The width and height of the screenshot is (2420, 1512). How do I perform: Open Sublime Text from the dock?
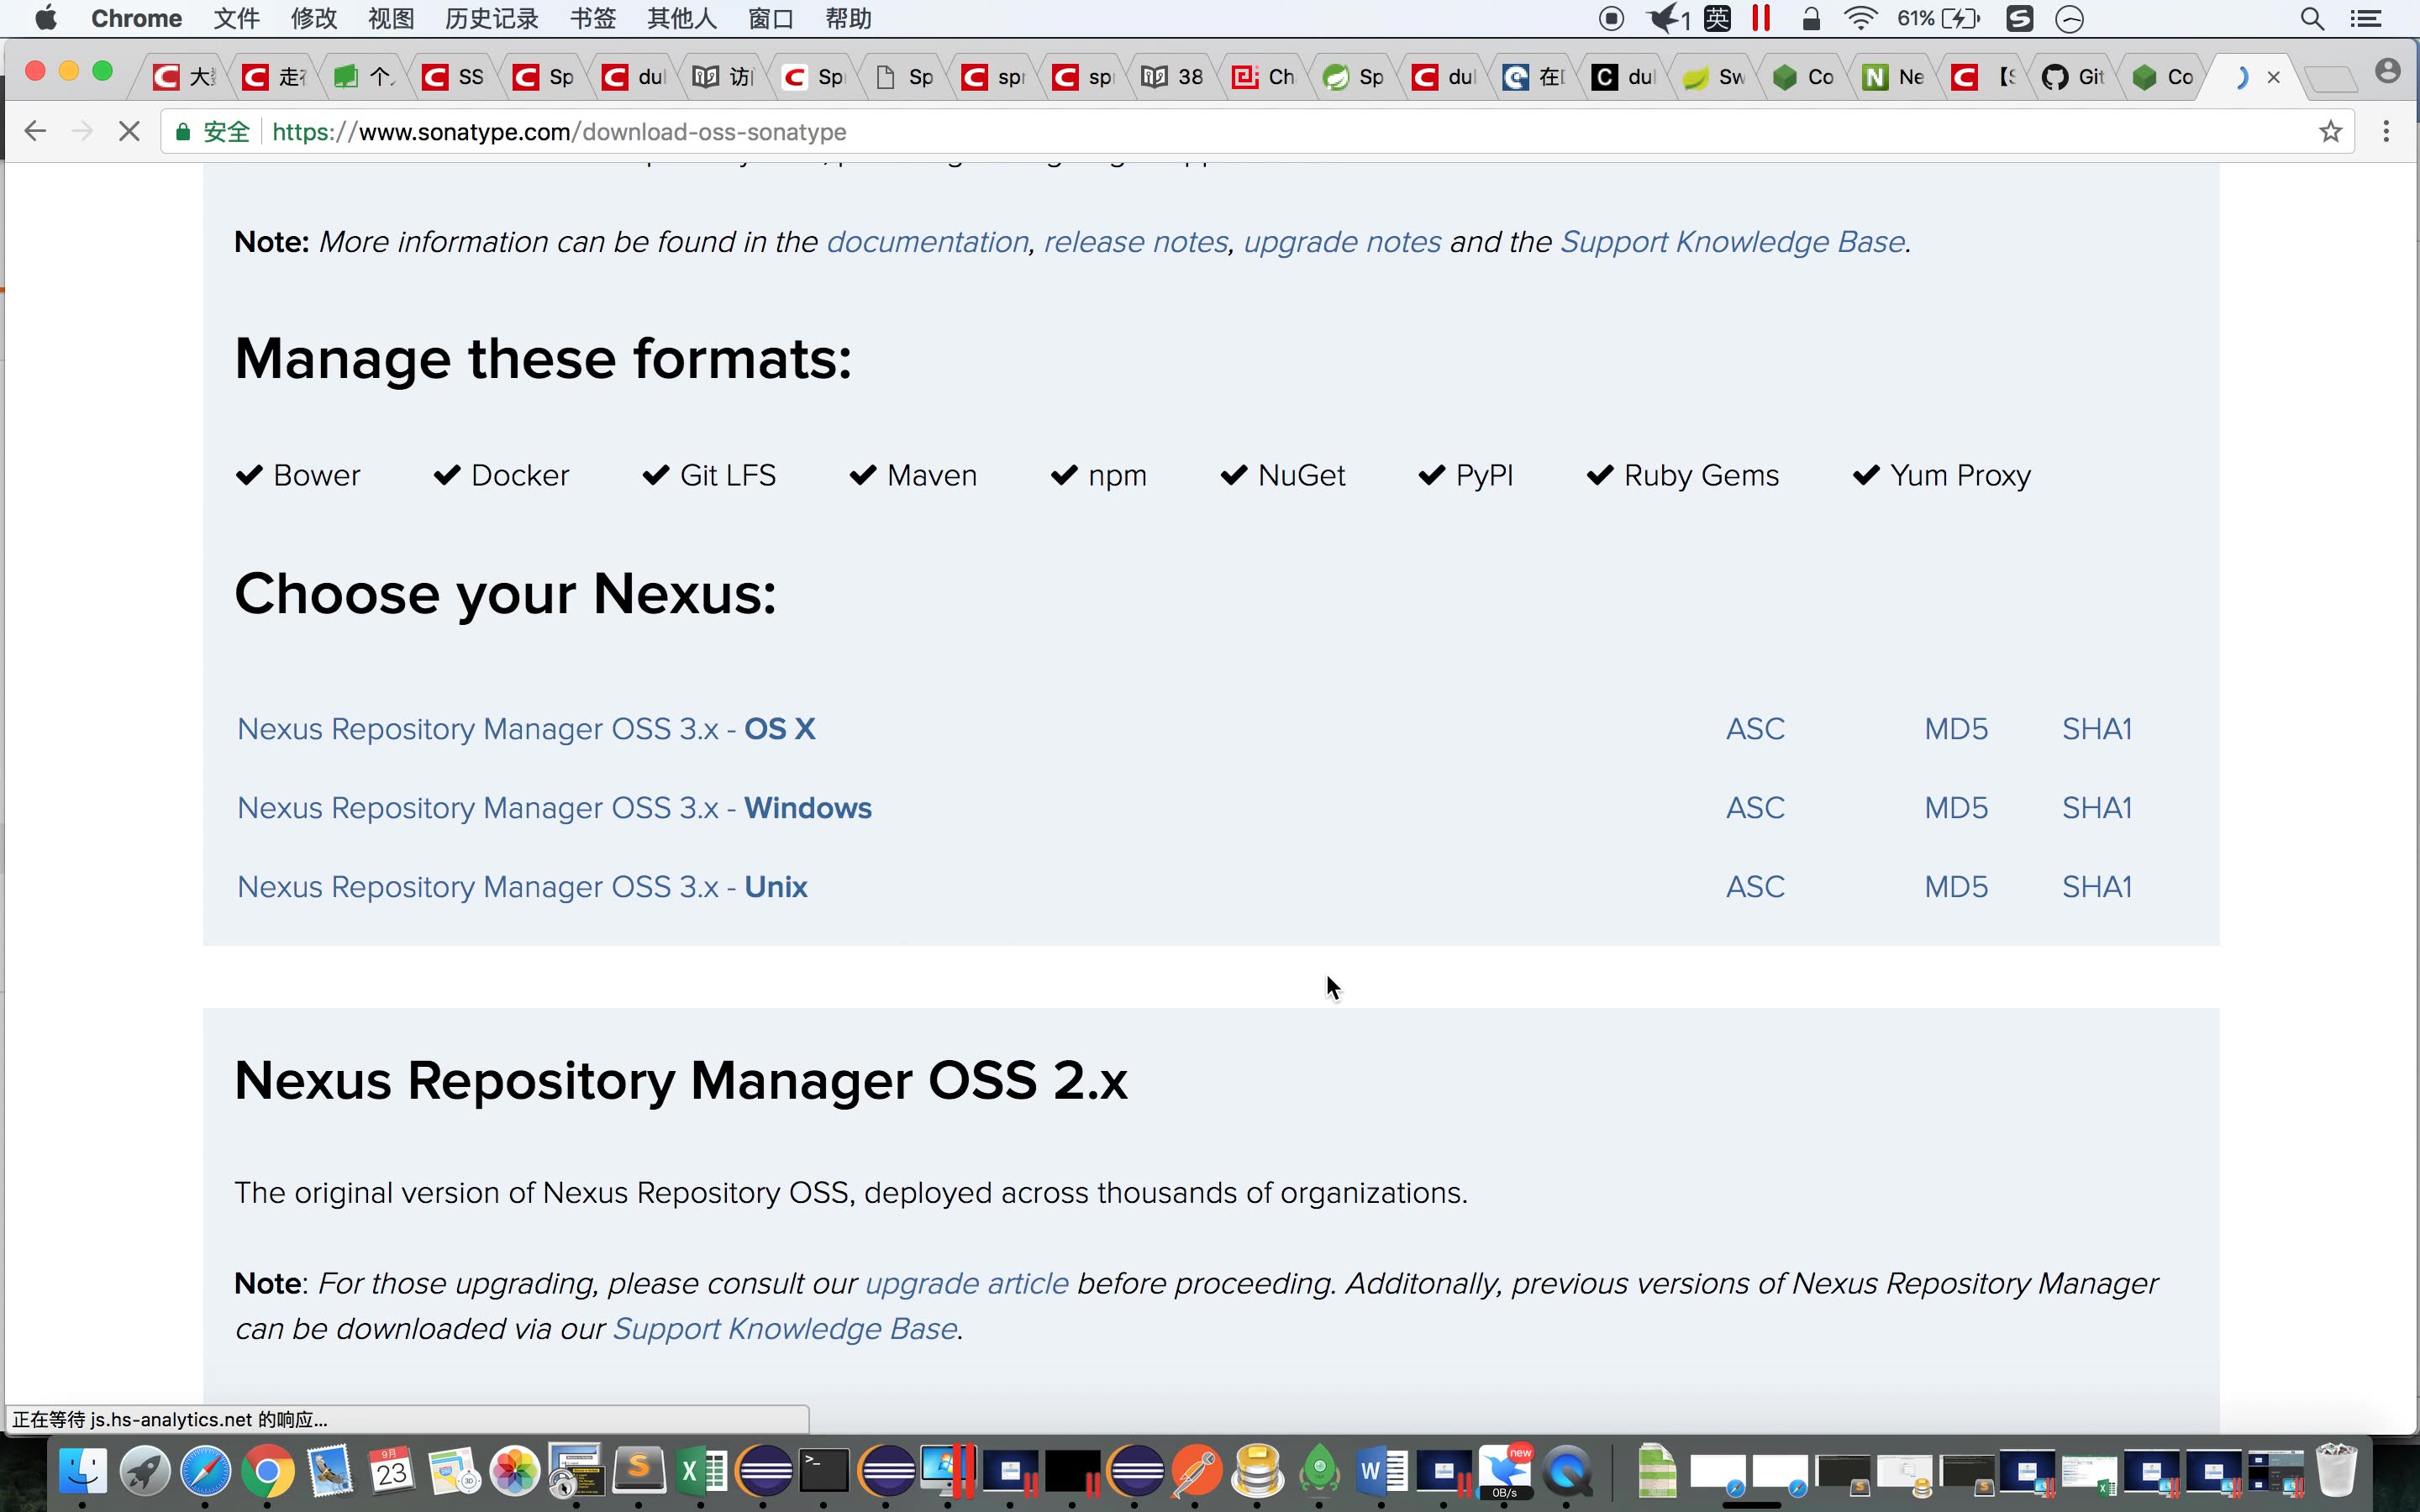639,1471
